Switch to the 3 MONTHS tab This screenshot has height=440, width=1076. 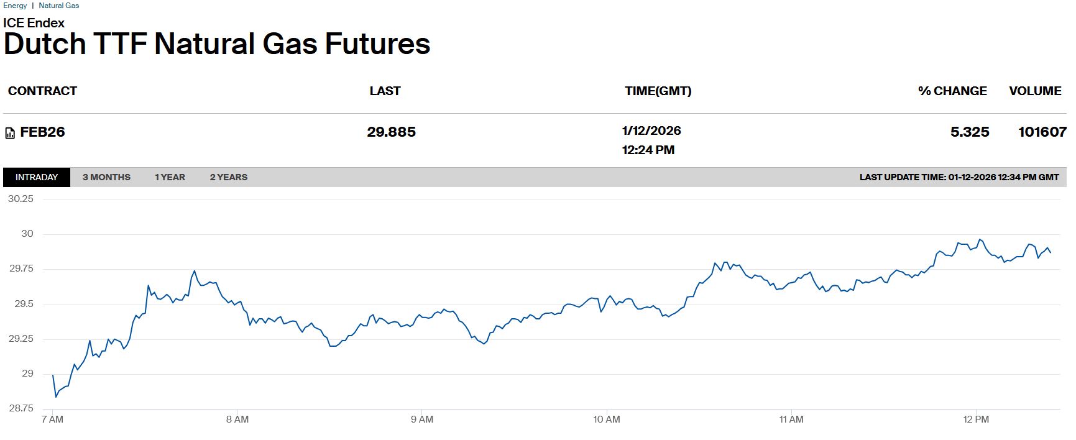106,177
